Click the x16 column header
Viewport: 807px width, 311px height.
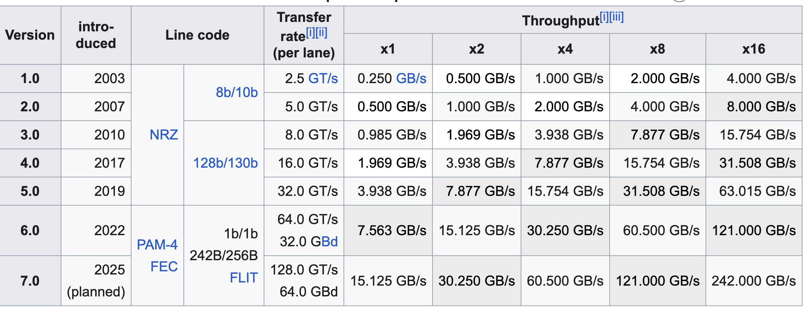tap(754, 49)
